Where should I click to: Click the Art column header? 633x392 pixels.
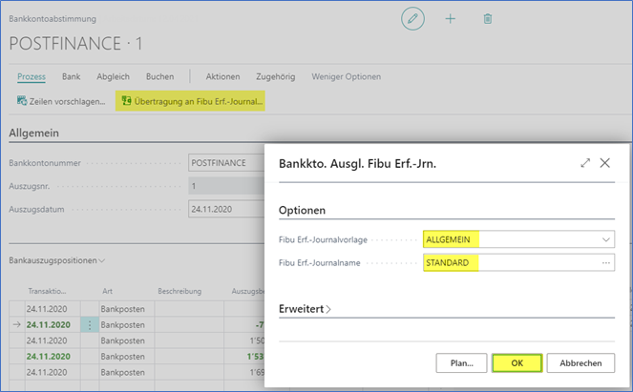click(x=107, y=291)
